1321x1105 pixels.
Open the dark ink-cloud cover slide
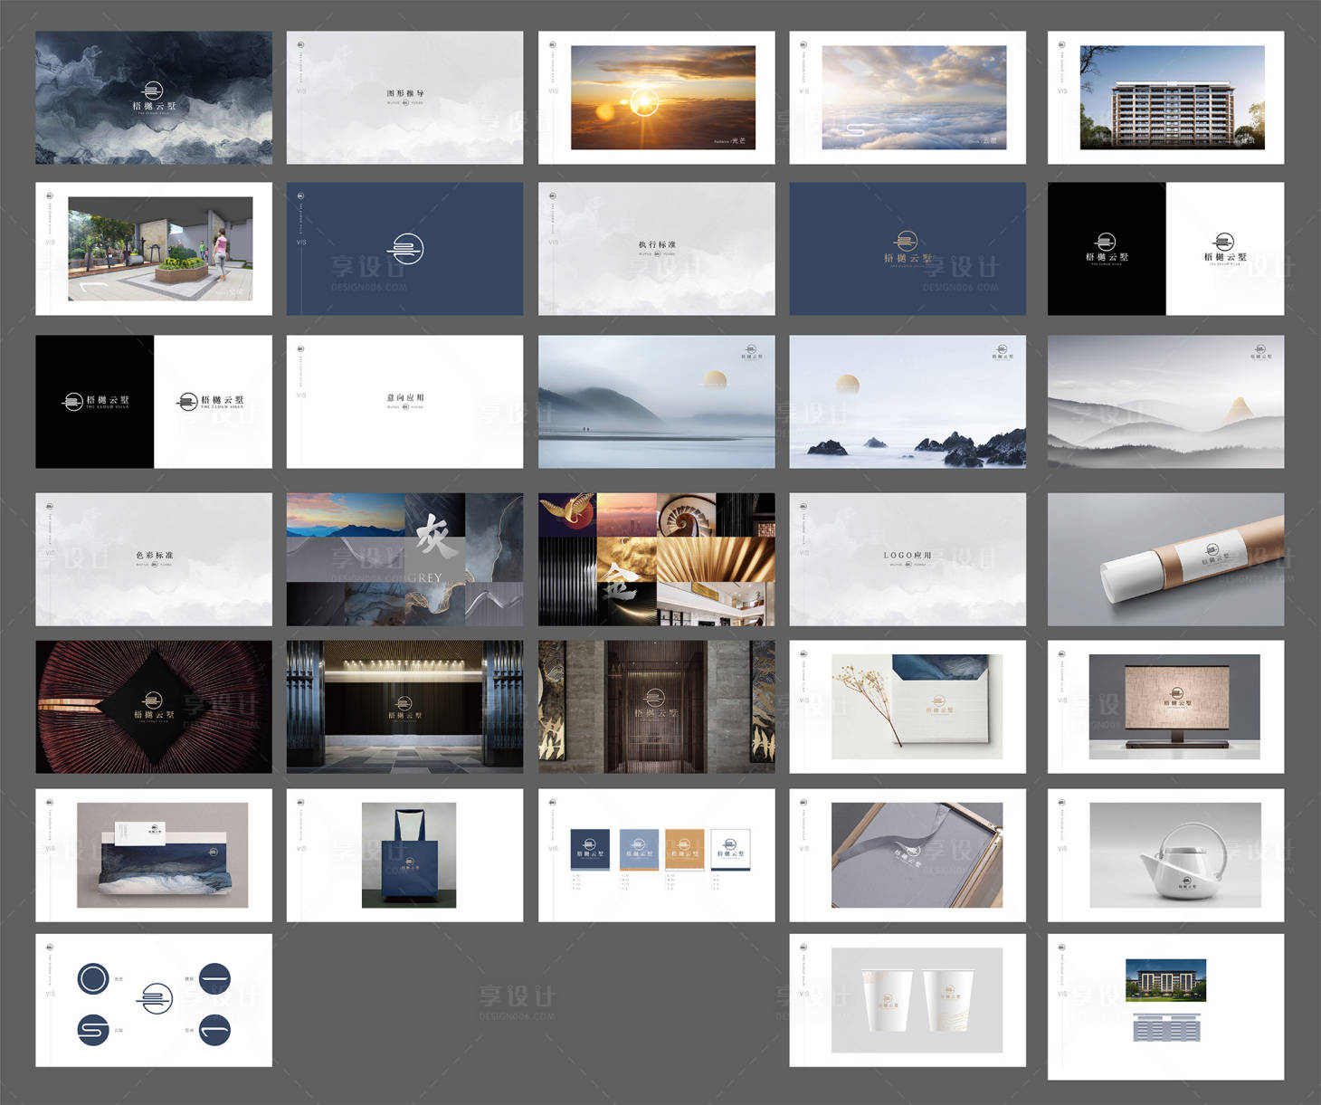(154, 98)
